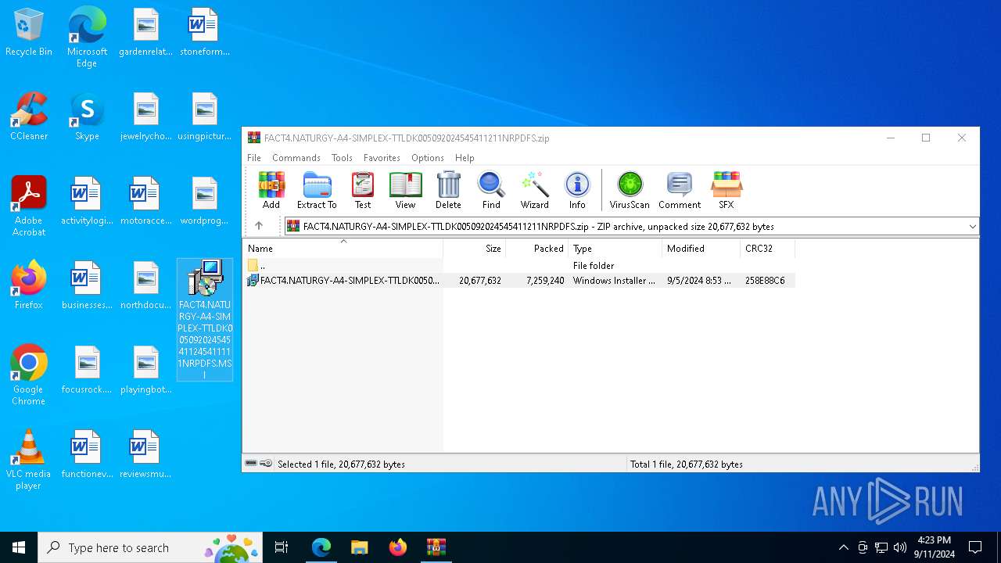Select the Microsoft Edge desktop shortcut

tap(87, 37)
